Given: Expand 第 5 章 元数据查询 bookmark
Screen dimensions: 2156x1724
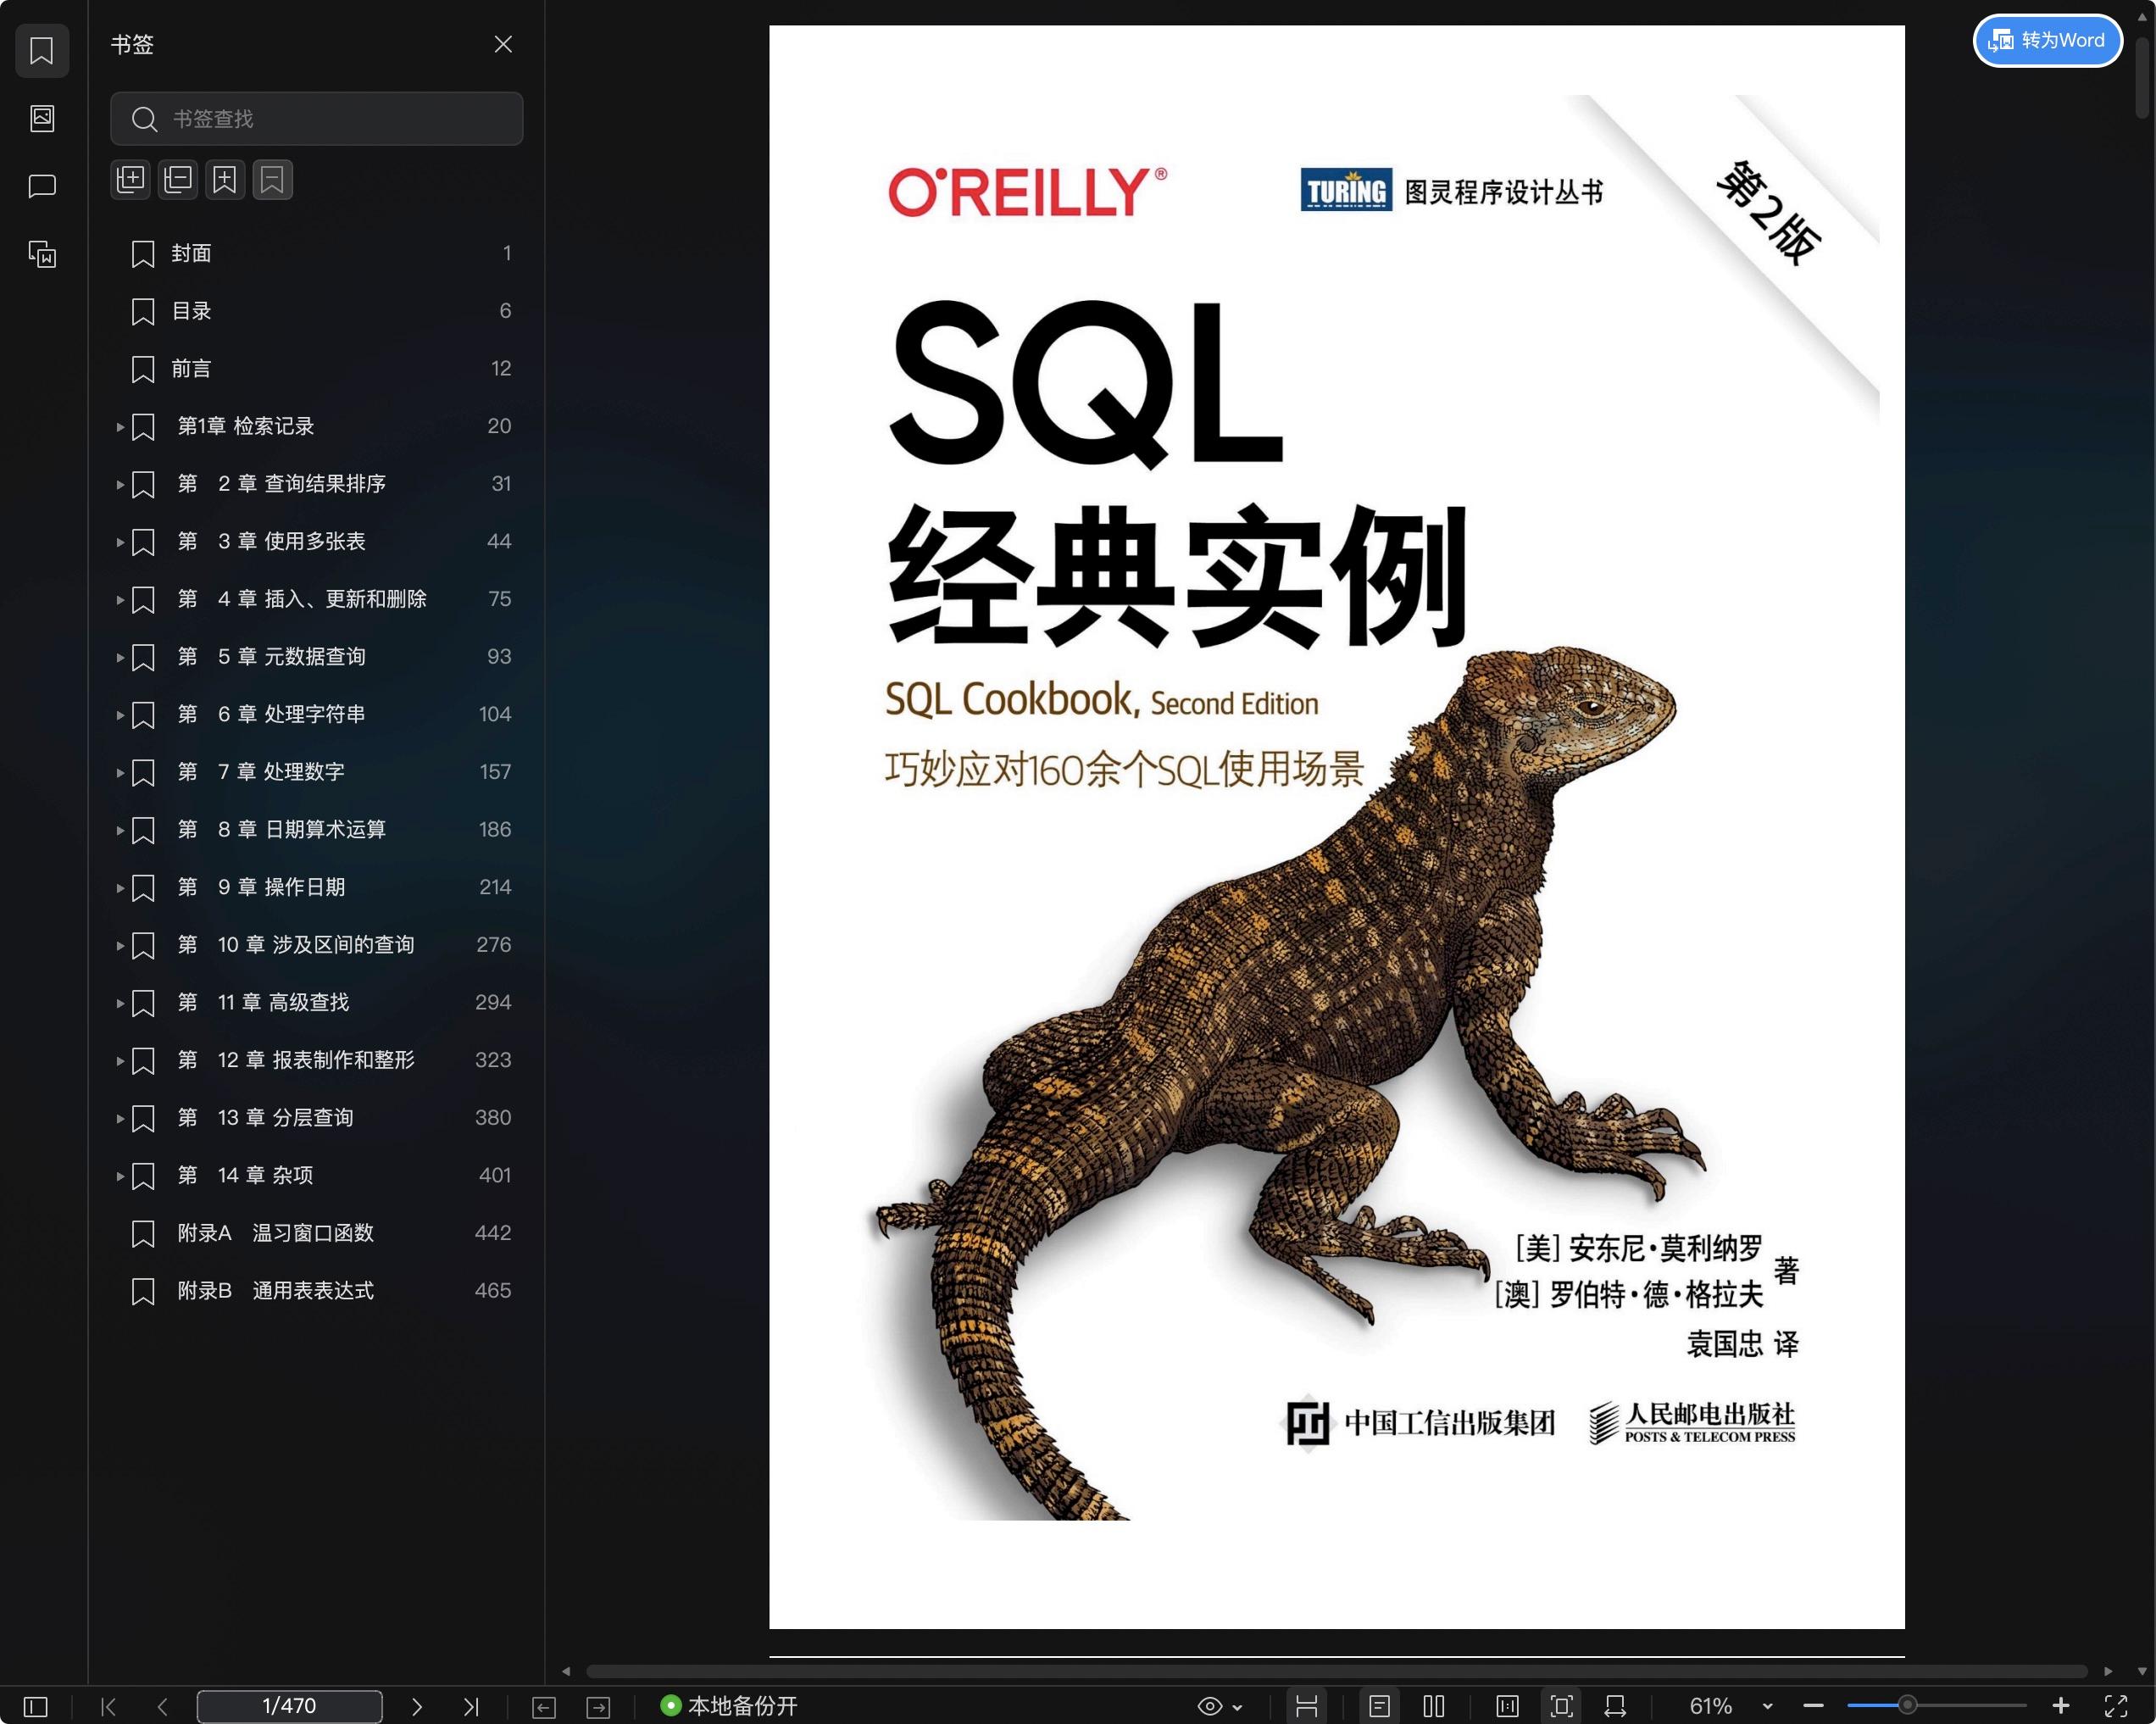Looking at the screenshot, I should 120,657.
